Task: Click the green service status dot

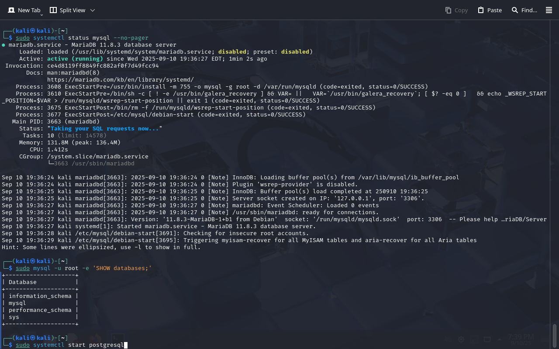Action: [x=3, y=44]
